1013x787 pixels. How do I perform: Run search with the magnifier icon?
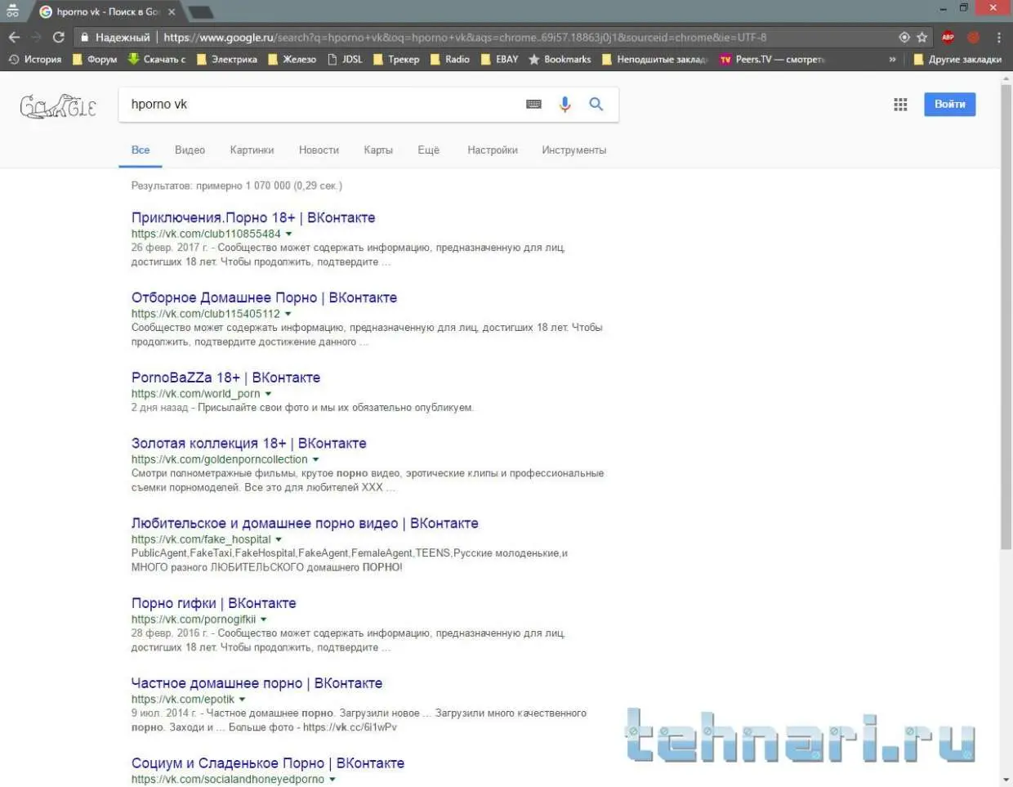[x=596, y=104]
